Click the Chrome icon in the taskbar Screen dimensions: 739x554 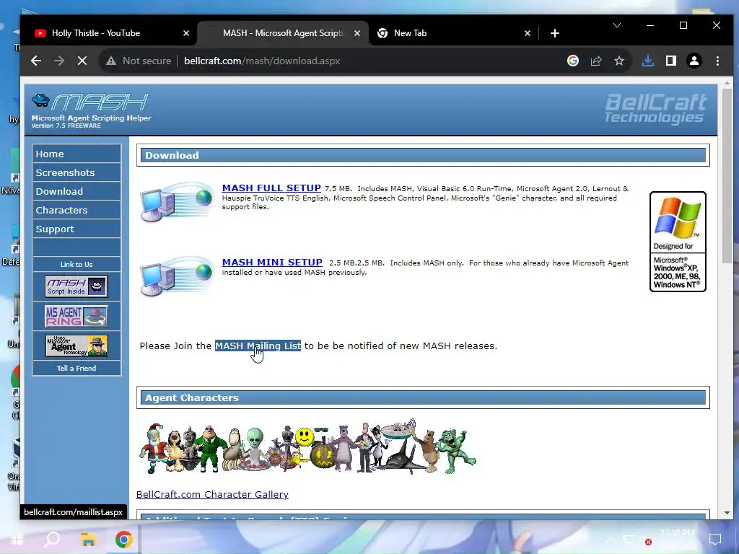(x=124, y=540)
